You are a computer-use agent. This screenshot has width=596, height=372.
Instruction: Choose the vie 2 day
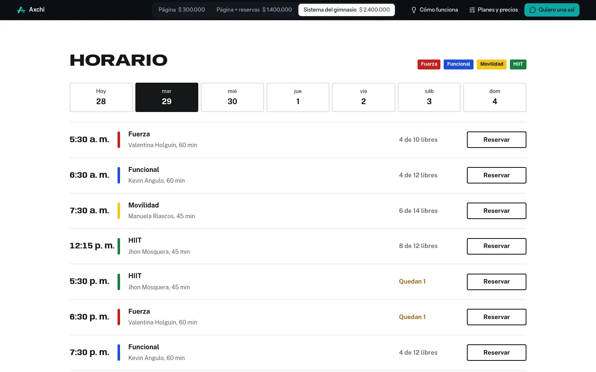[x=363, y=97]
